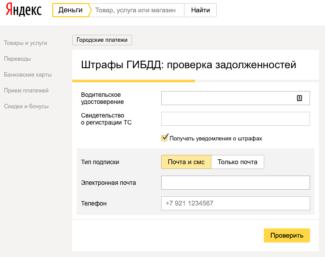
Task: Open 'Товары и услуги' in sidebar
Action: [x=26, y=43]
